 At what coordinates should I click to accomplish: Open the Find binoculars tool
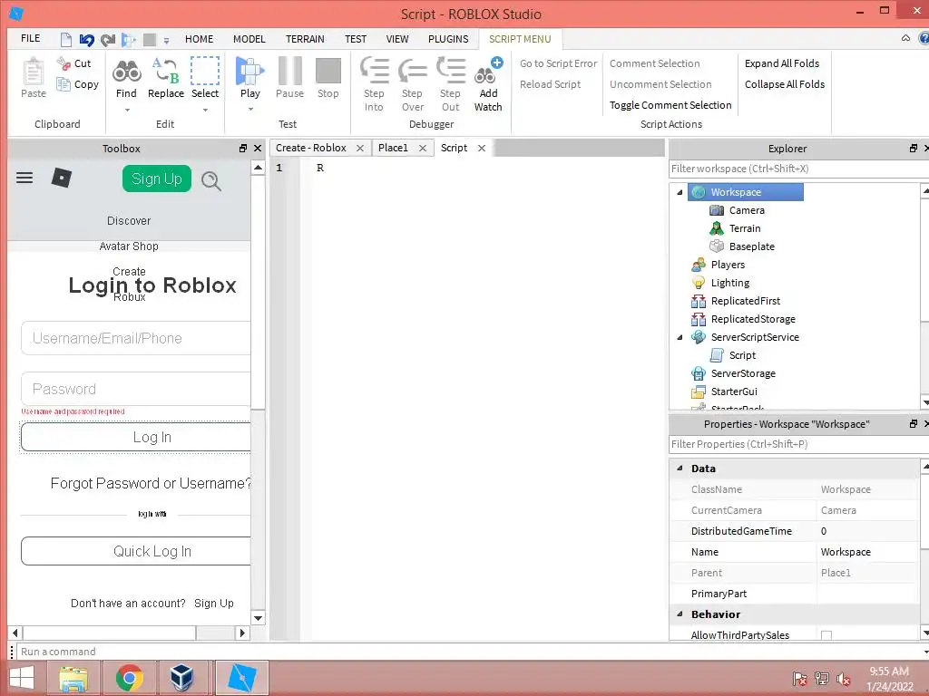(126, 72)
